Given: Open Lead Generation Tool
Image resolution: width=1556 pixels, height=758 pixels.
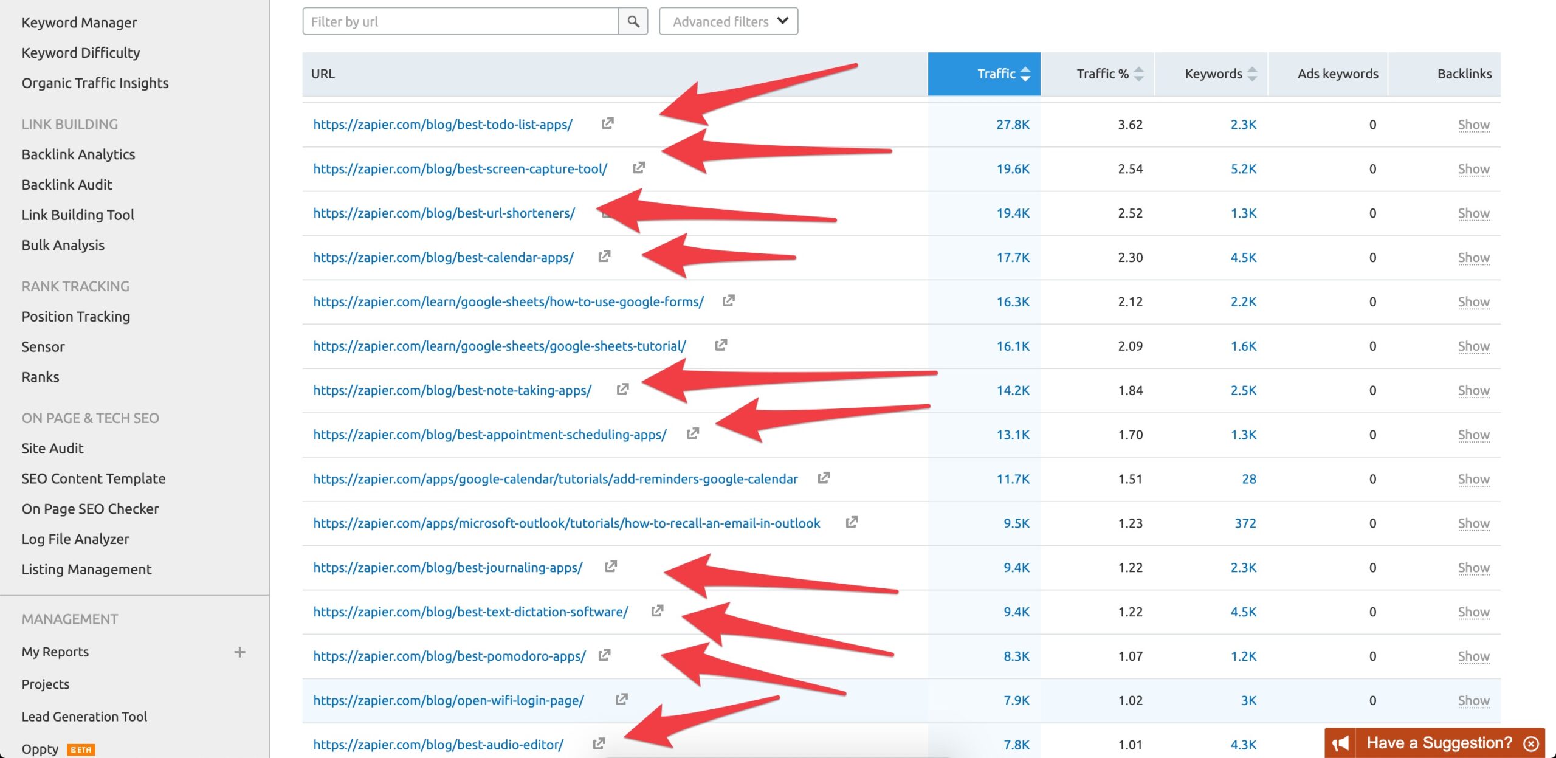Looking at the screenshot, I should point(84,717).
